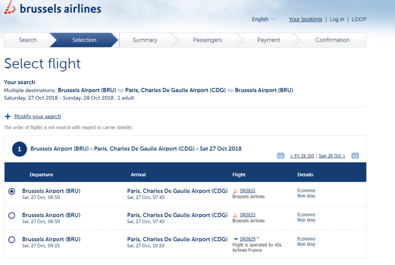Click the Log in link
395x265 pixels.
pos(337,19)
